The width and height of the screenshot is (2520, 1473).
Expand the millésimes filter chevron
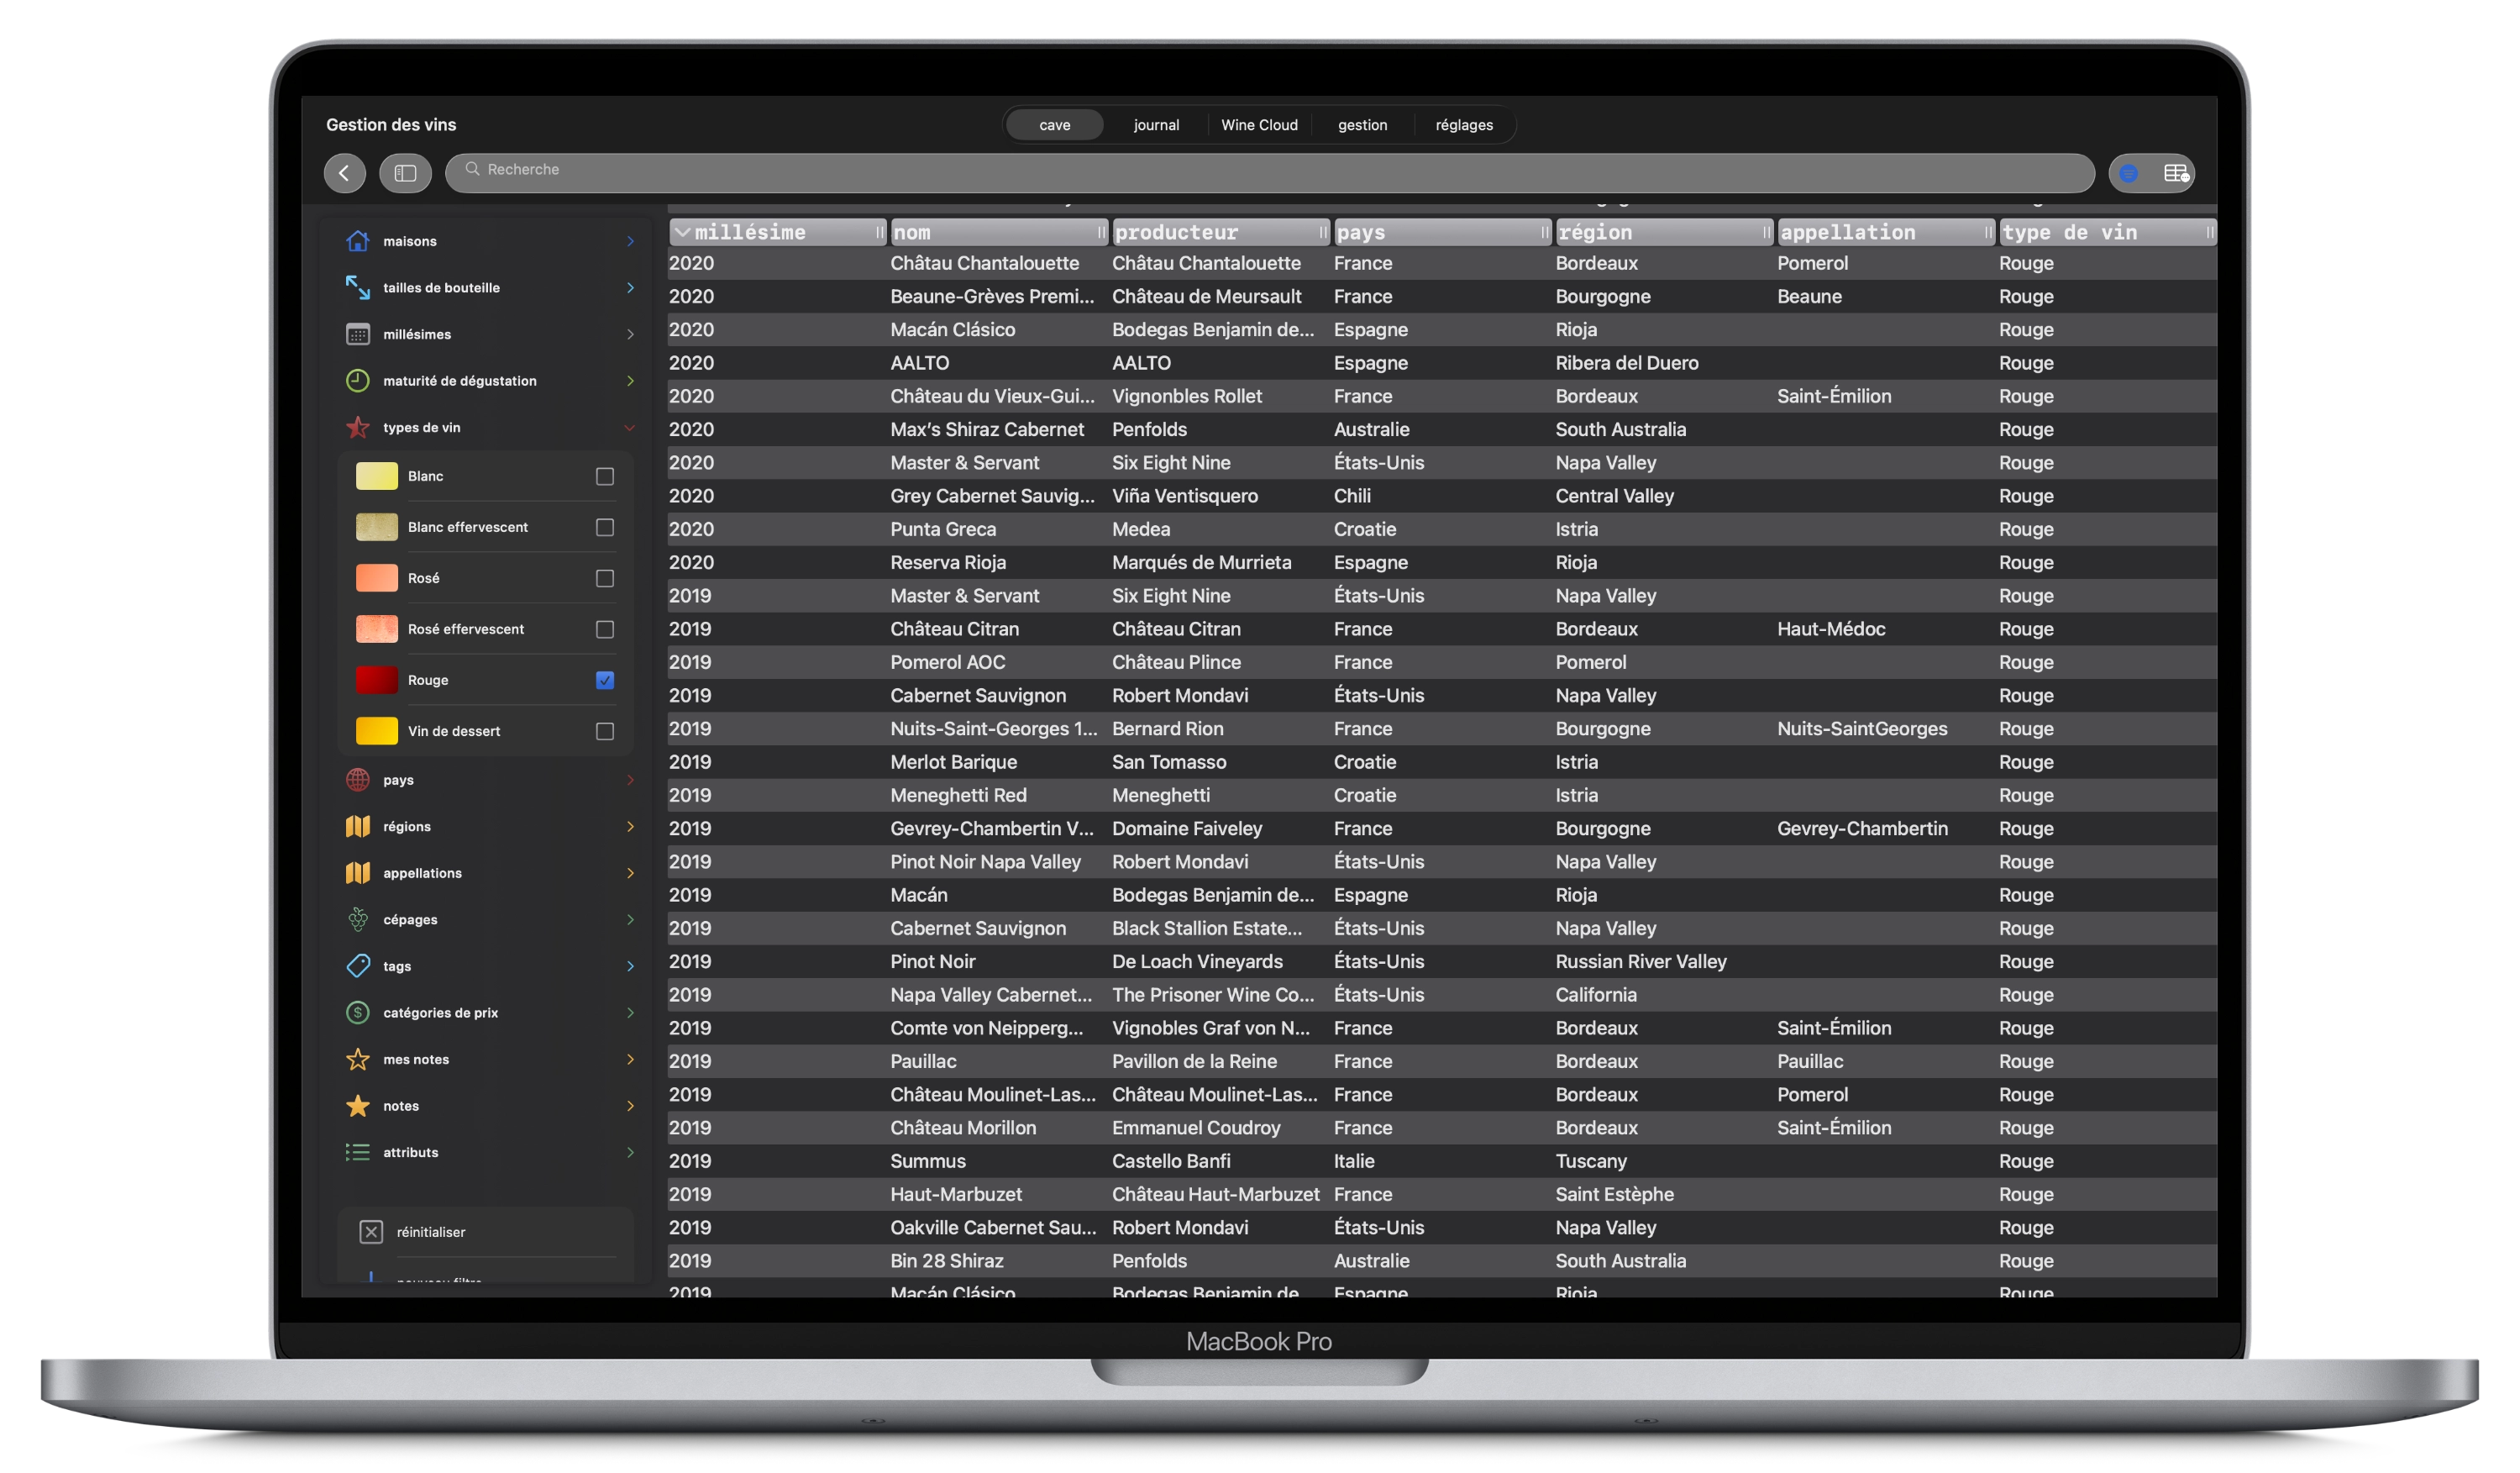tap(630, 334)
